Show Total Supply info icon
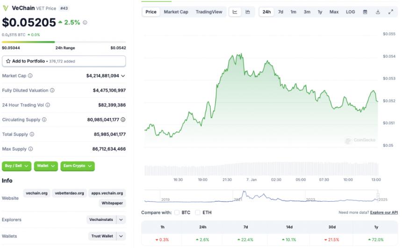Viewport: 402px width, 248px height. (32, 134)
